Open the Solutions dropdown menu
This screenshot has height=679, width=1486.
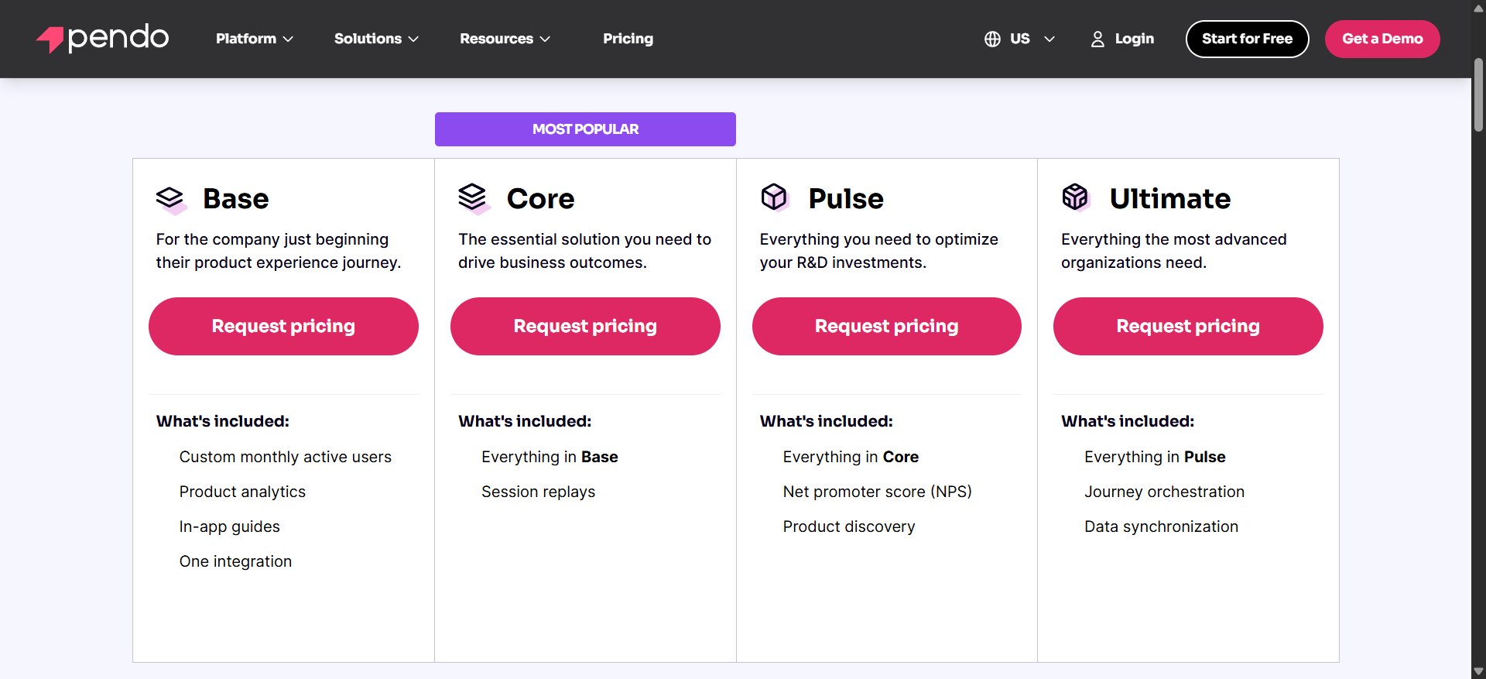click(376, 39)
